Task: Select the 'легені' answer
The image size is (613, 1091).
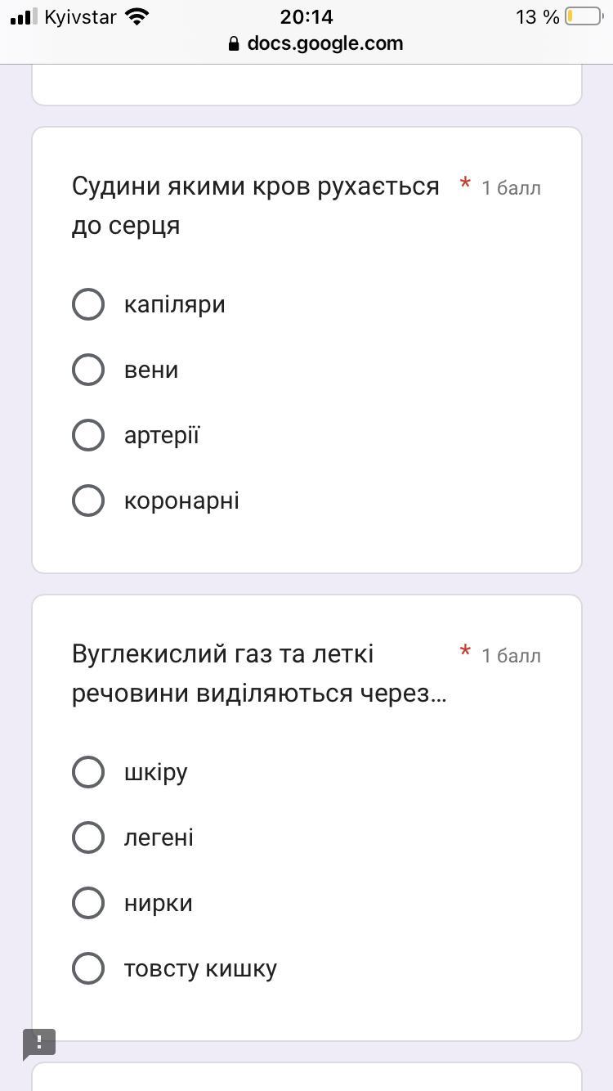Action: [x=88, y=837]
